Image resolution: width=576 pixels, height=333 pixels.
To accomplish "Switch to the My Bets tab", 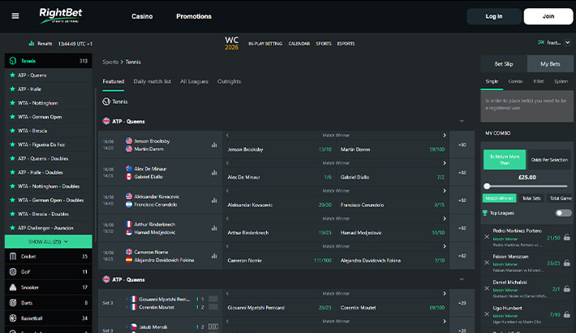I will tap(550, 64).
